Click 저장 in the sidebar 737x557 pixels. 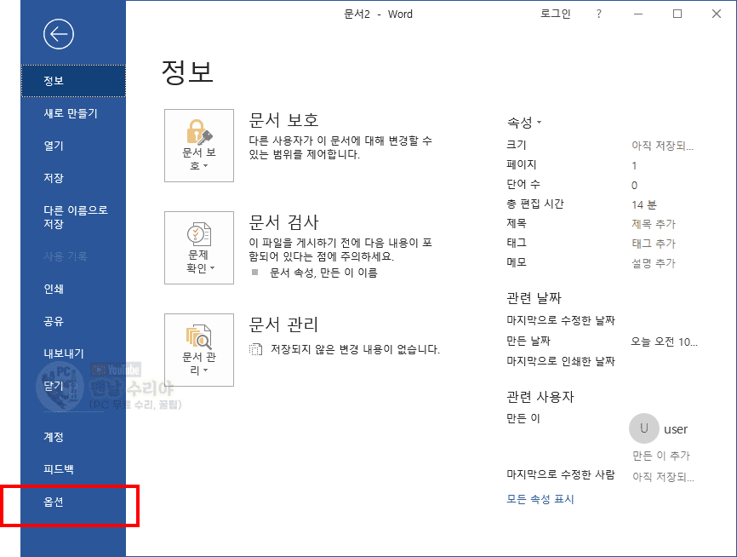pyautogui.click(x=54, y=178)
